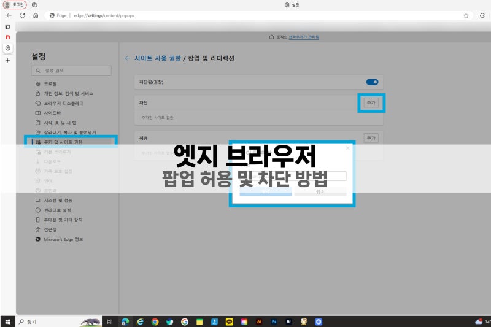Open 개인 정보, 검색 및 서비스 section
491x327 pixels.
click(x=68, y=94)
